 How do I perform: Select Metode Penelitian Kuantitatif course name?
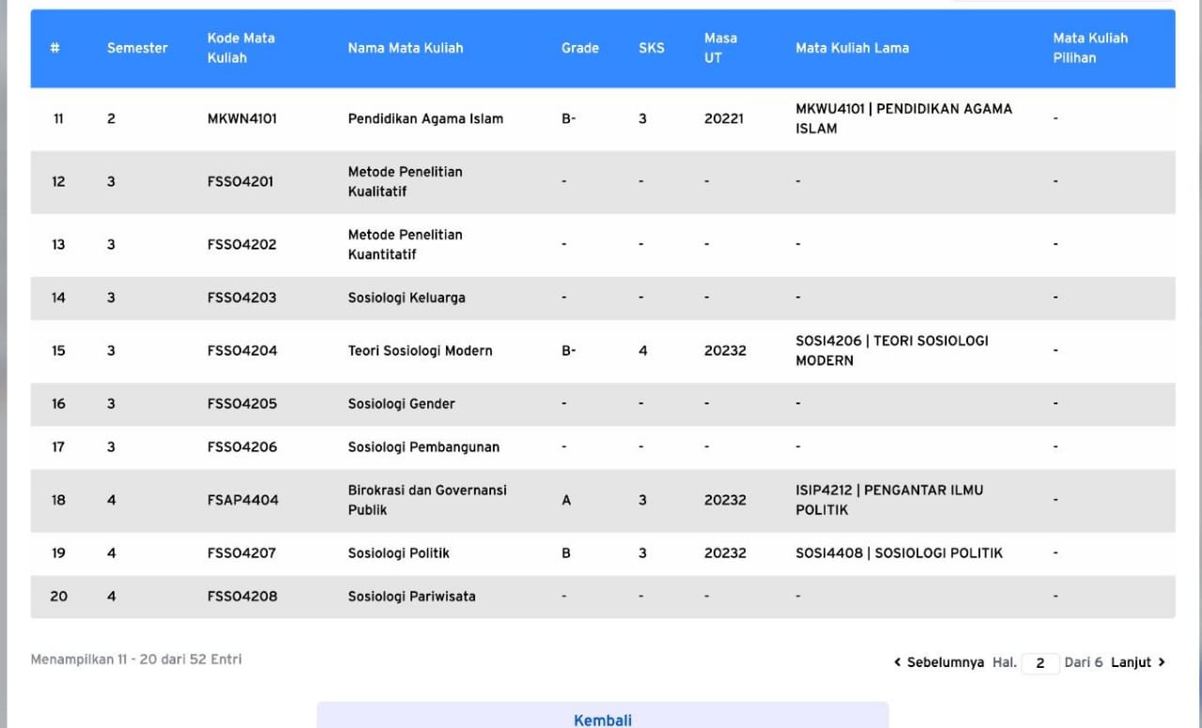coord(406,245)
